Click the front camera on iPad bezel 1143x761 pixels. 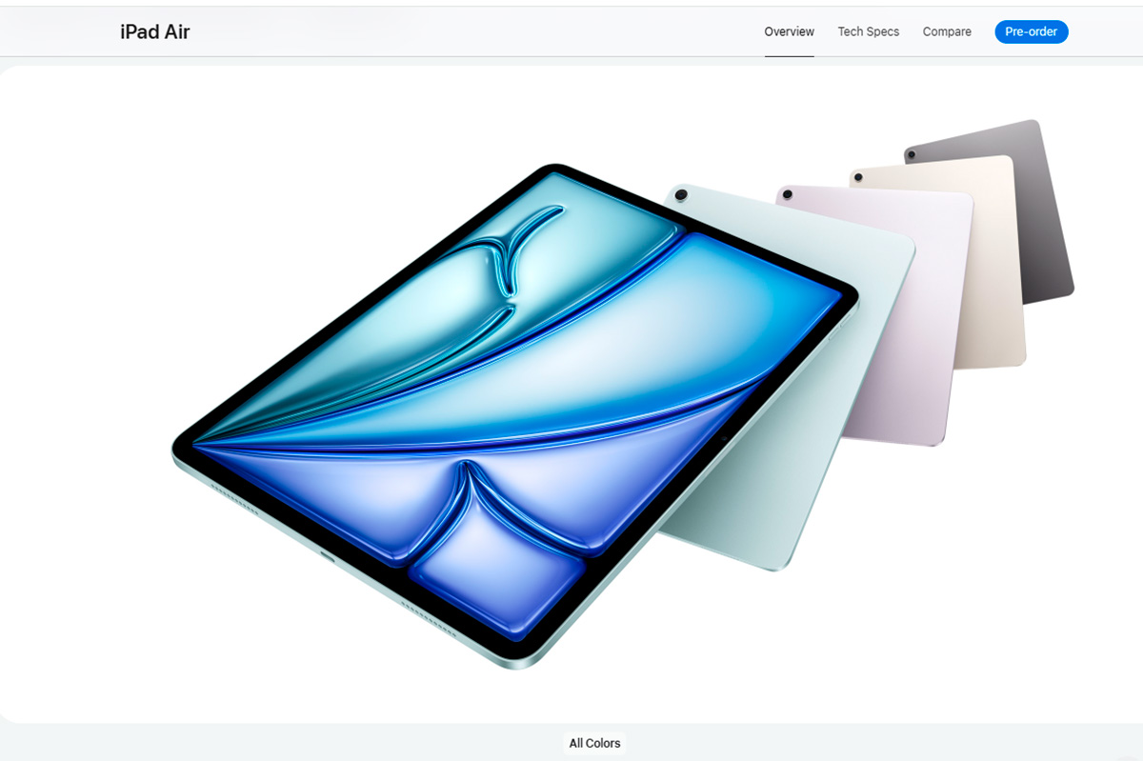[724, 440]
